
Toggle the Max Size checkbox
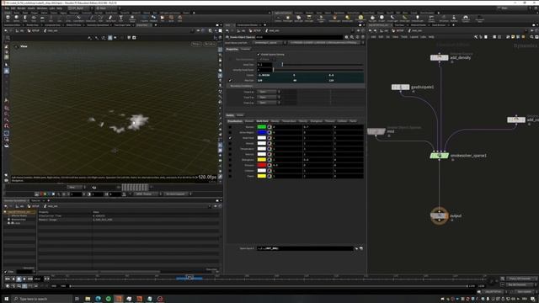pyautogui.click(x=230, y=81)
